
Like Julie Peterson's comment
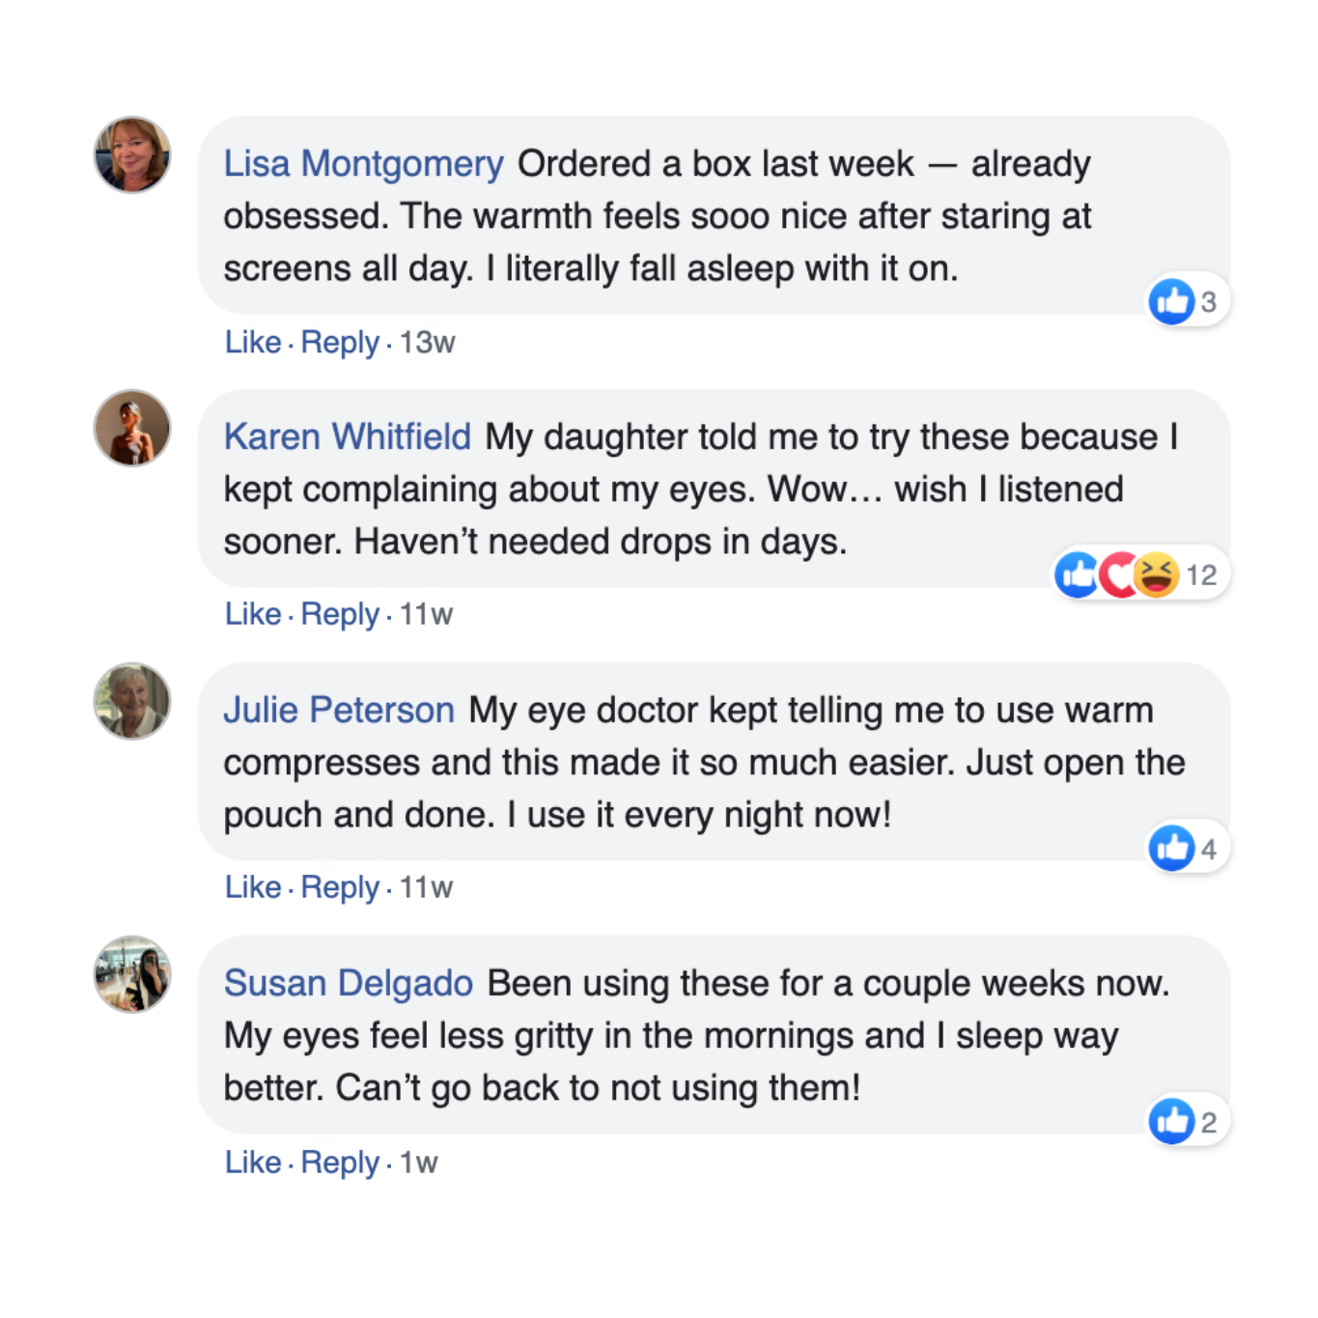tap(253, 887)
